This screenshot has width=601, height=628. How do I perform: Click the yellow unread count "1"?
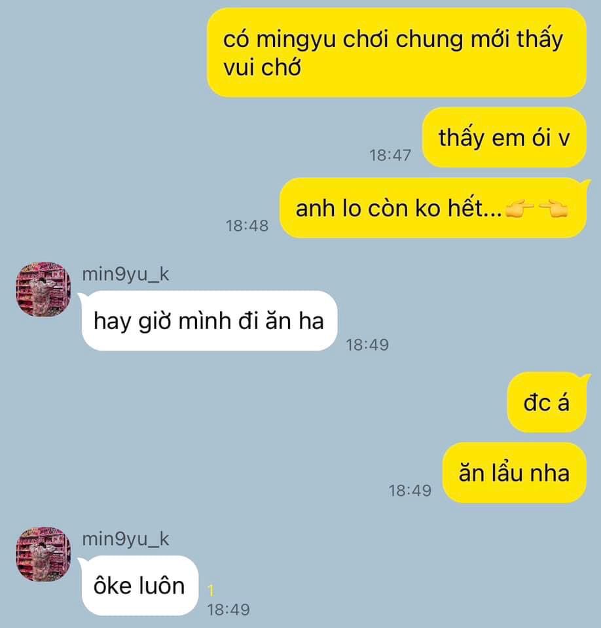(x=211, y=590)
